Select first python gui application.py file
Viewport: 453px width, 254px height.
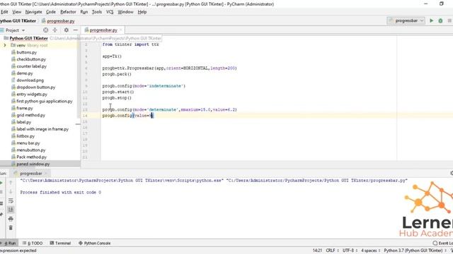(45, 101)
